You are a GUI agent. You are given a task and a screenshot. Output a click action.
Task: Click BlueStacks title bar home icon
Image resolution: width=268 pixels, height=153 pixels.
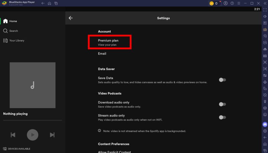tap(49, 3)
